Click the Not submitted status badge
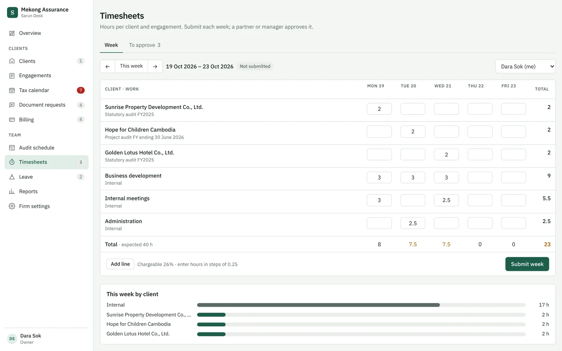 255,66
